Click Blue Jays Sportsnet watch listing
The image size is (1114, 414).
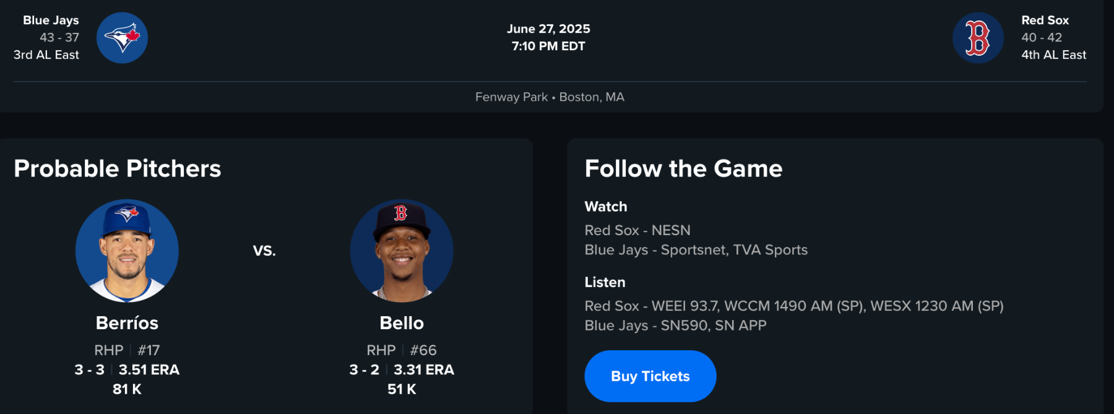tap(696, 250)
